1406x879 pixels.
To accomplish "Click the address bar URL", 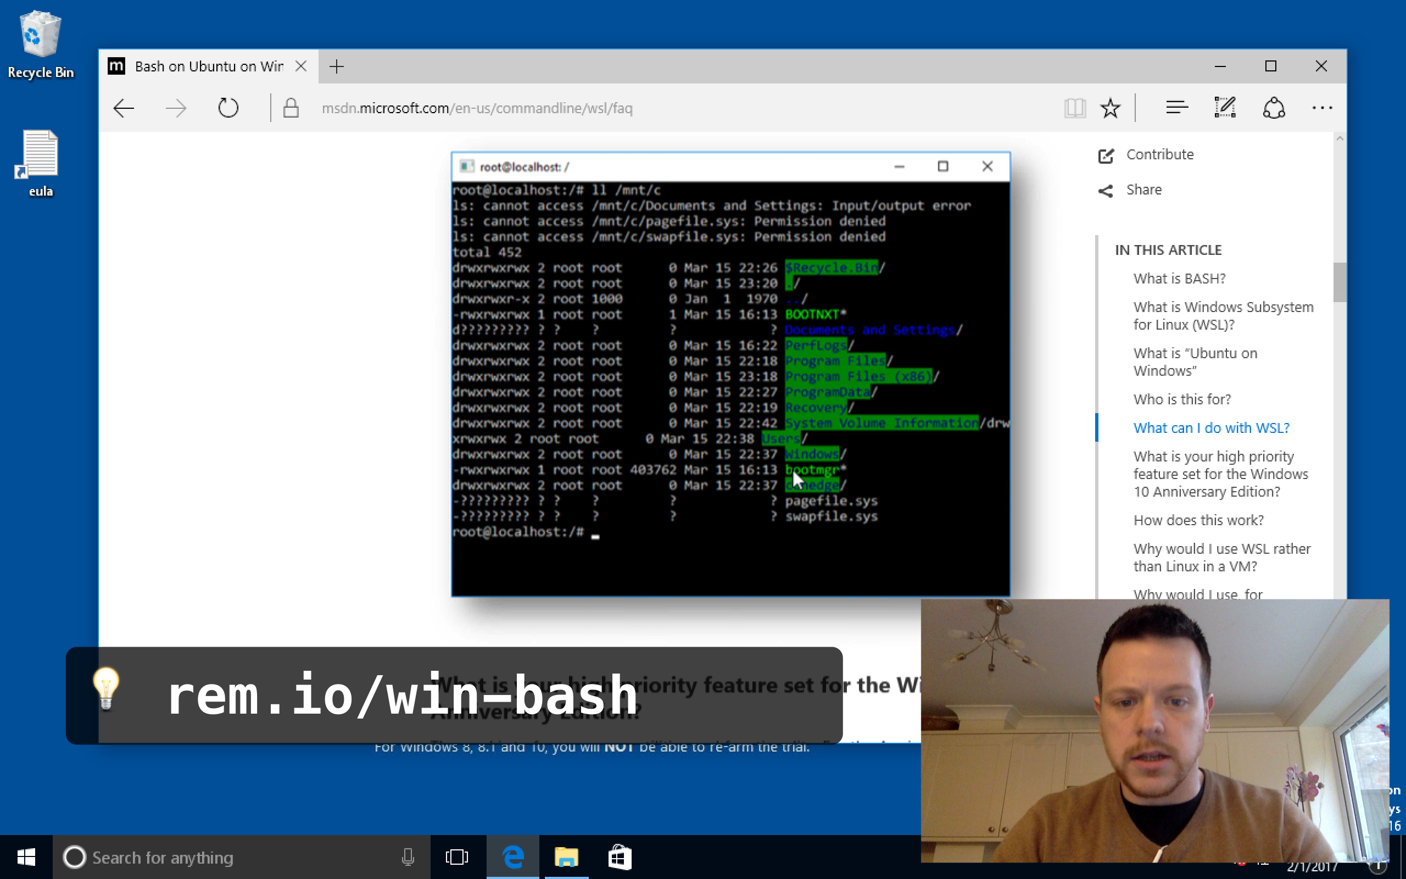I will (476, 108).
